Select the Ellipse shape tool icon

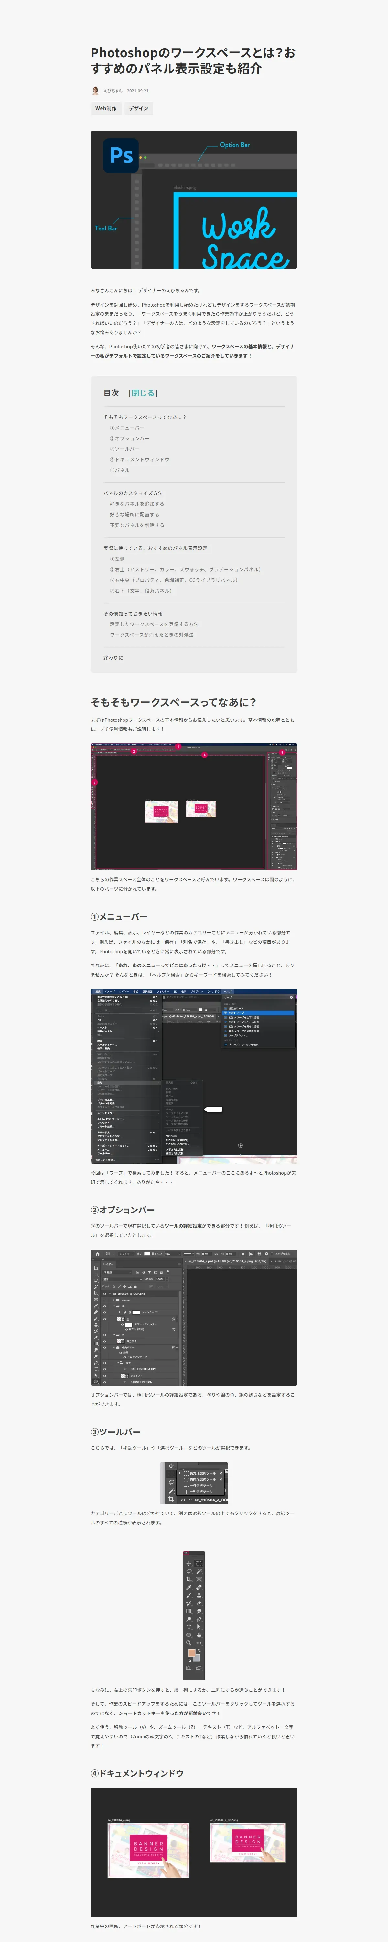[189, 1635]
